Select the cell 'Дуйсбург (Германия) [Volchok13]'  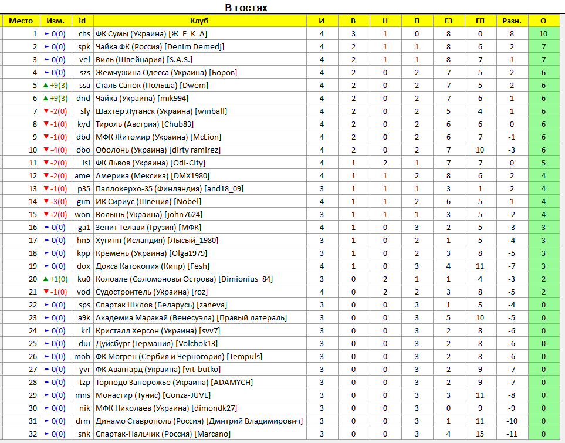click(200, 343)
